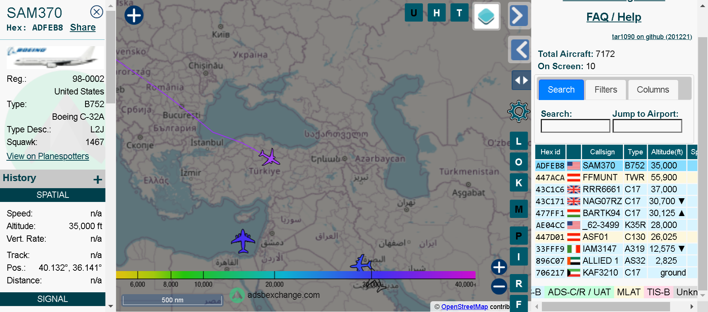
Task: Toggle the T map button
Action: point(459,13)
